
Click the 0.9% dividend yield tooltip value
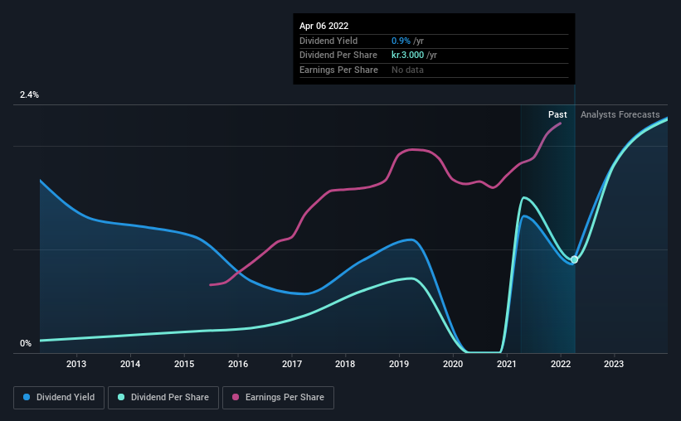[x=401, y=41]
